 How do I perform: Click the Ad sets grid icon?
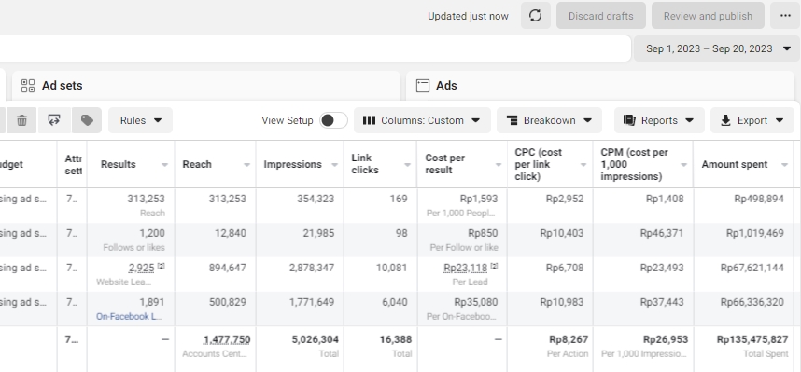coord(28,85)
